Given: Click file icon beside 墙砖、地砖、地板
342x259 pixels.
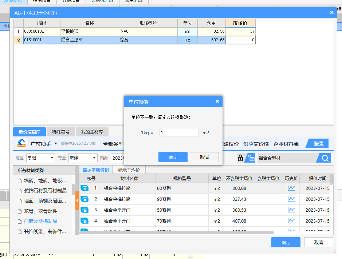Looking at the screenshot, I should pyautogui.click(x=20, y=181).
